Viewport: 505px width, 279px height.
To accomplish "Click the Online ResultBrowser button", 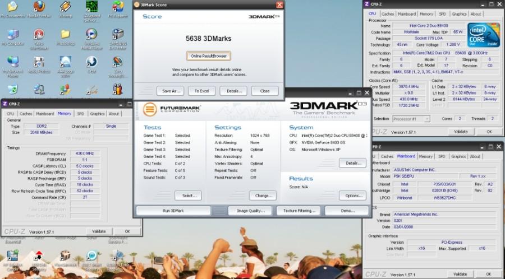I will click(x=208, y=56).
